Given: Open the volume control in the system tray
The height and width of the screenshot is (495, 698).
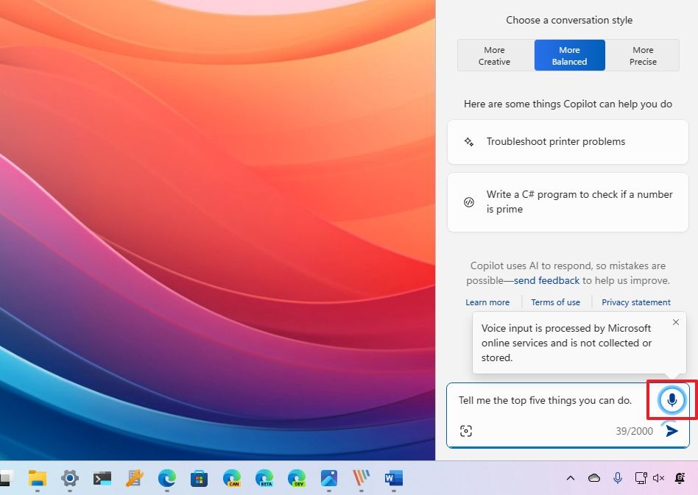Looking at the screenshot, I should tap(658, 478).
